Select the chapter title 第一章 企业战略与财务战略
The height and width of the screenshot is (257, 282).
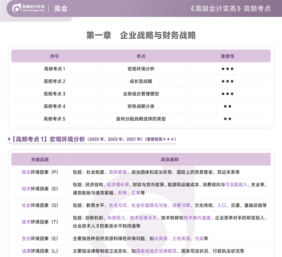(x=141, y=35)
